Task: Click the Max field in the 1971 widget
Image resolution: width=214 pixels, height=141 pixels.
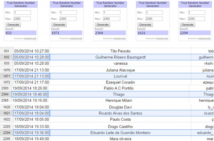Action: point(67,19)
